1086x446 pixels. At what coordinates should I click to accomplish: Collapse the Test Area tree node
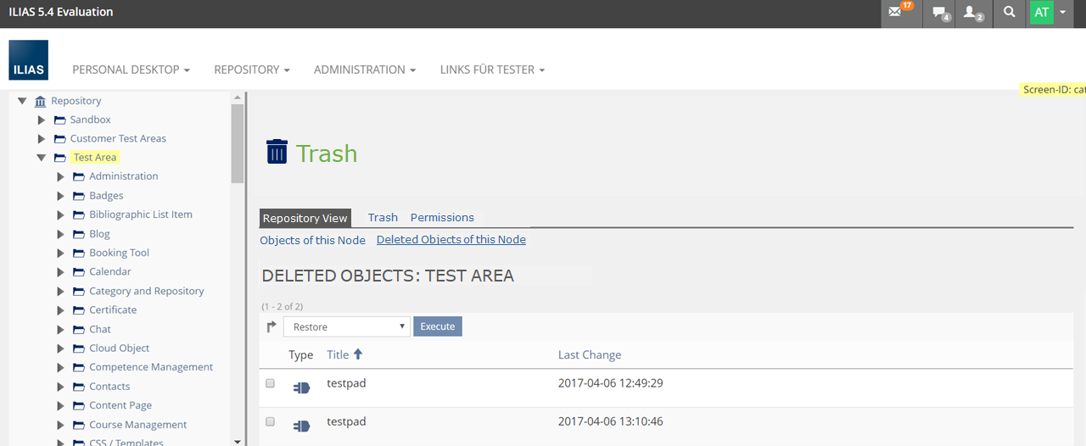coord(41,158)
